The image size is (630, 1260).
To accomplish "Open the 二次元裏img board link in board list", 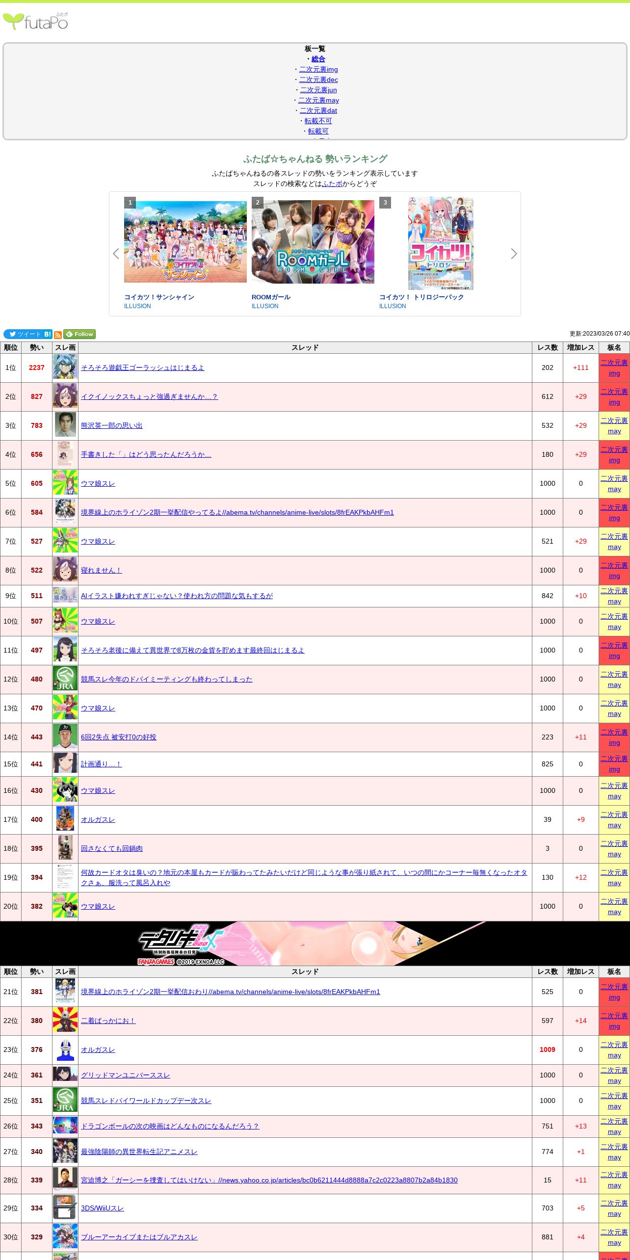I will 318,69.
